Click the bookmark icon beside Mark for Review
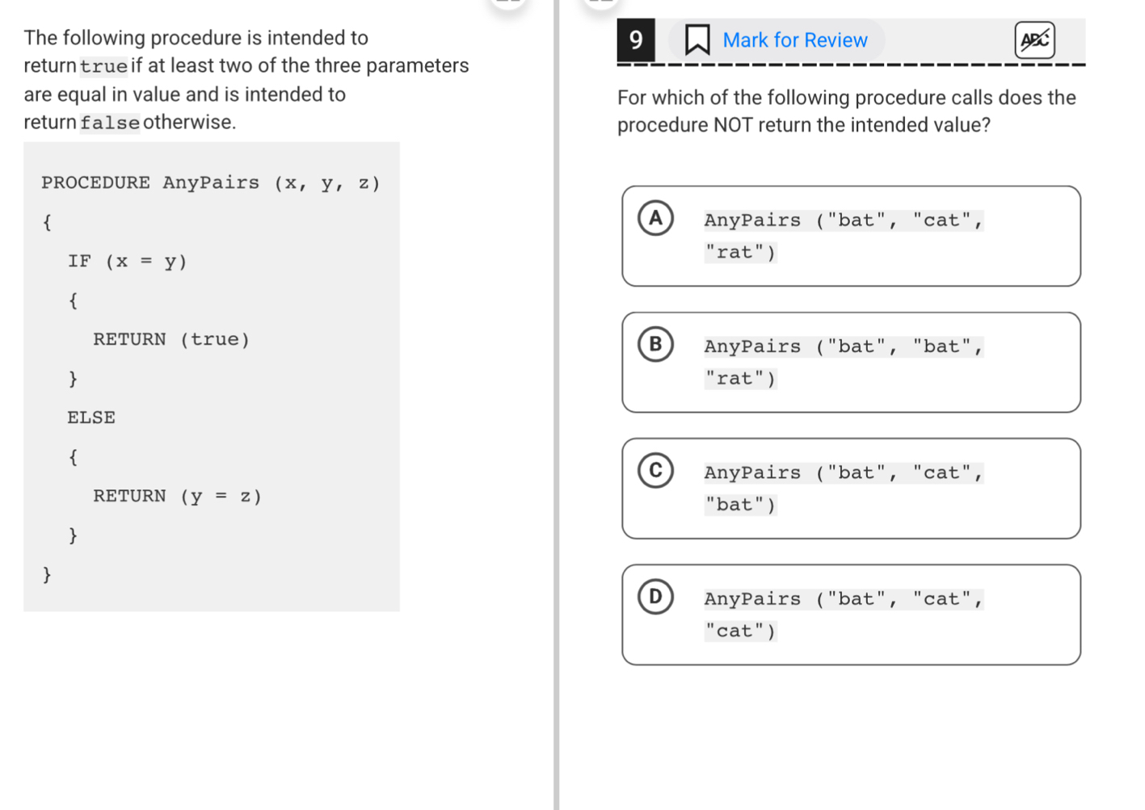 [697, 40]
